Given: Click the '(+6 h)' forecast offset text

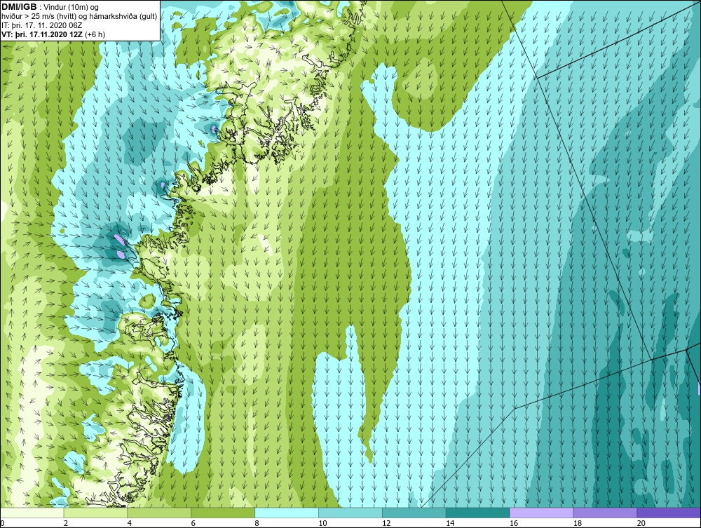Looking at the screenshot, I should (x=95, y=34).
